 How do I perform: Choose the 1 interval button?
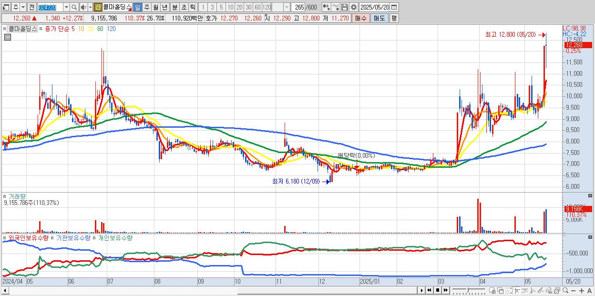[x=203, y=7]
